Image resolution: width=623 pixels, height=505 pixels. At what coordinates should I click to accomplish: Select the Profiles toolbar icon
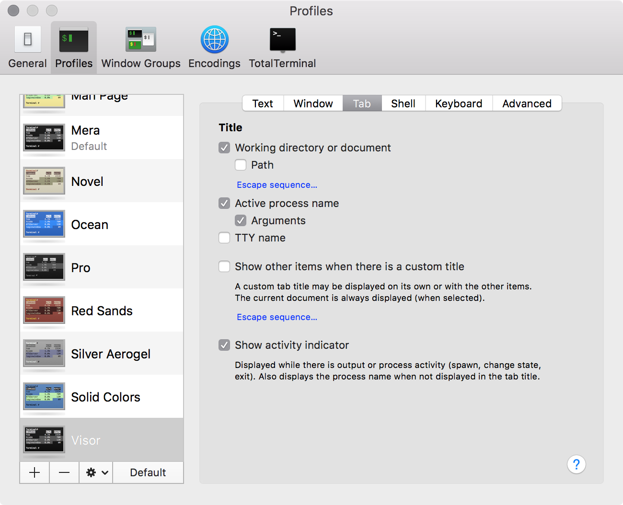tap(74, 47)
